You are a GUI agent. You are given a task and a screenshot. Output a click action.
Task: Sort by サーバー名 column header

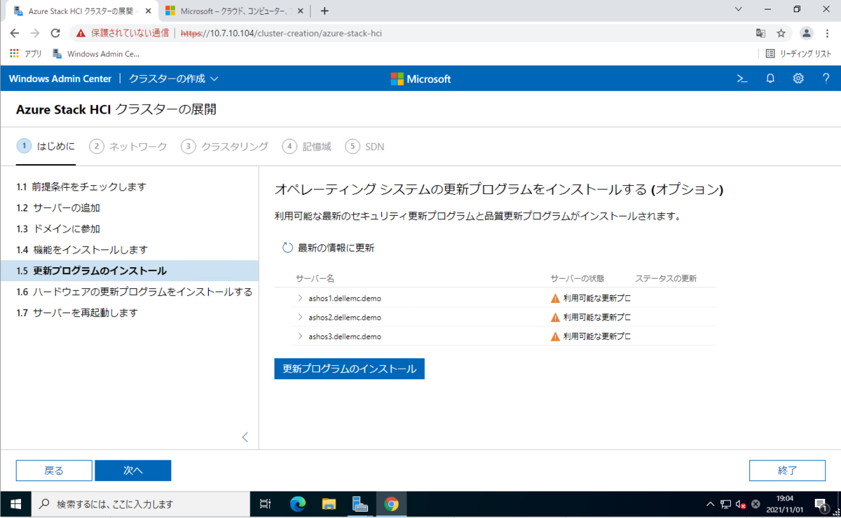tap(315, 278)
